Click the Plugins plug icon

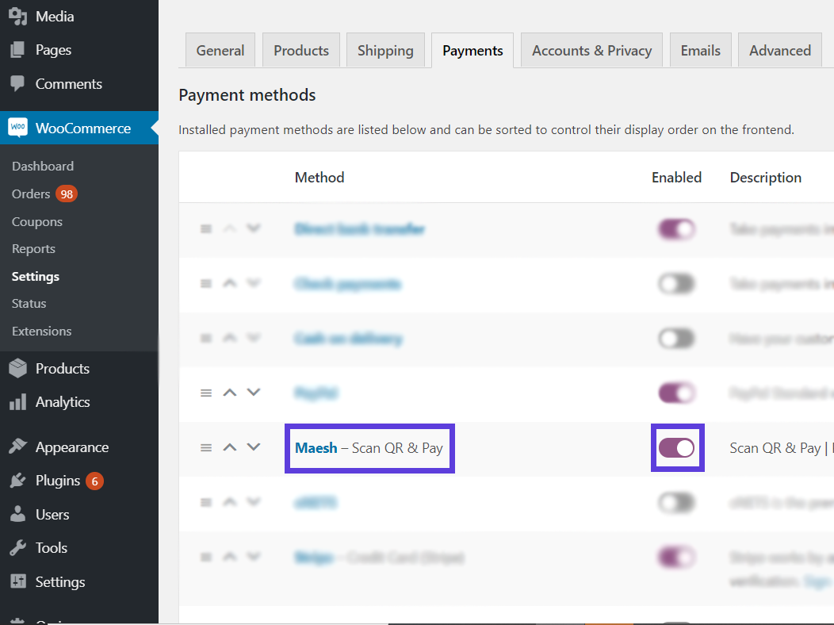tap(17, 481)
